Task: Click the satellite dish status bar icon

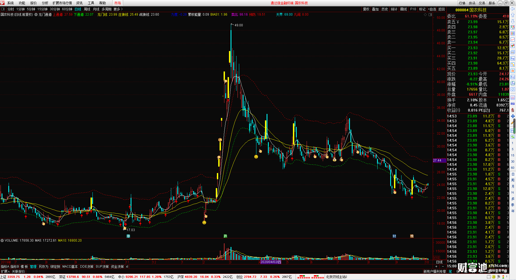Action: [x=499, y=277]
